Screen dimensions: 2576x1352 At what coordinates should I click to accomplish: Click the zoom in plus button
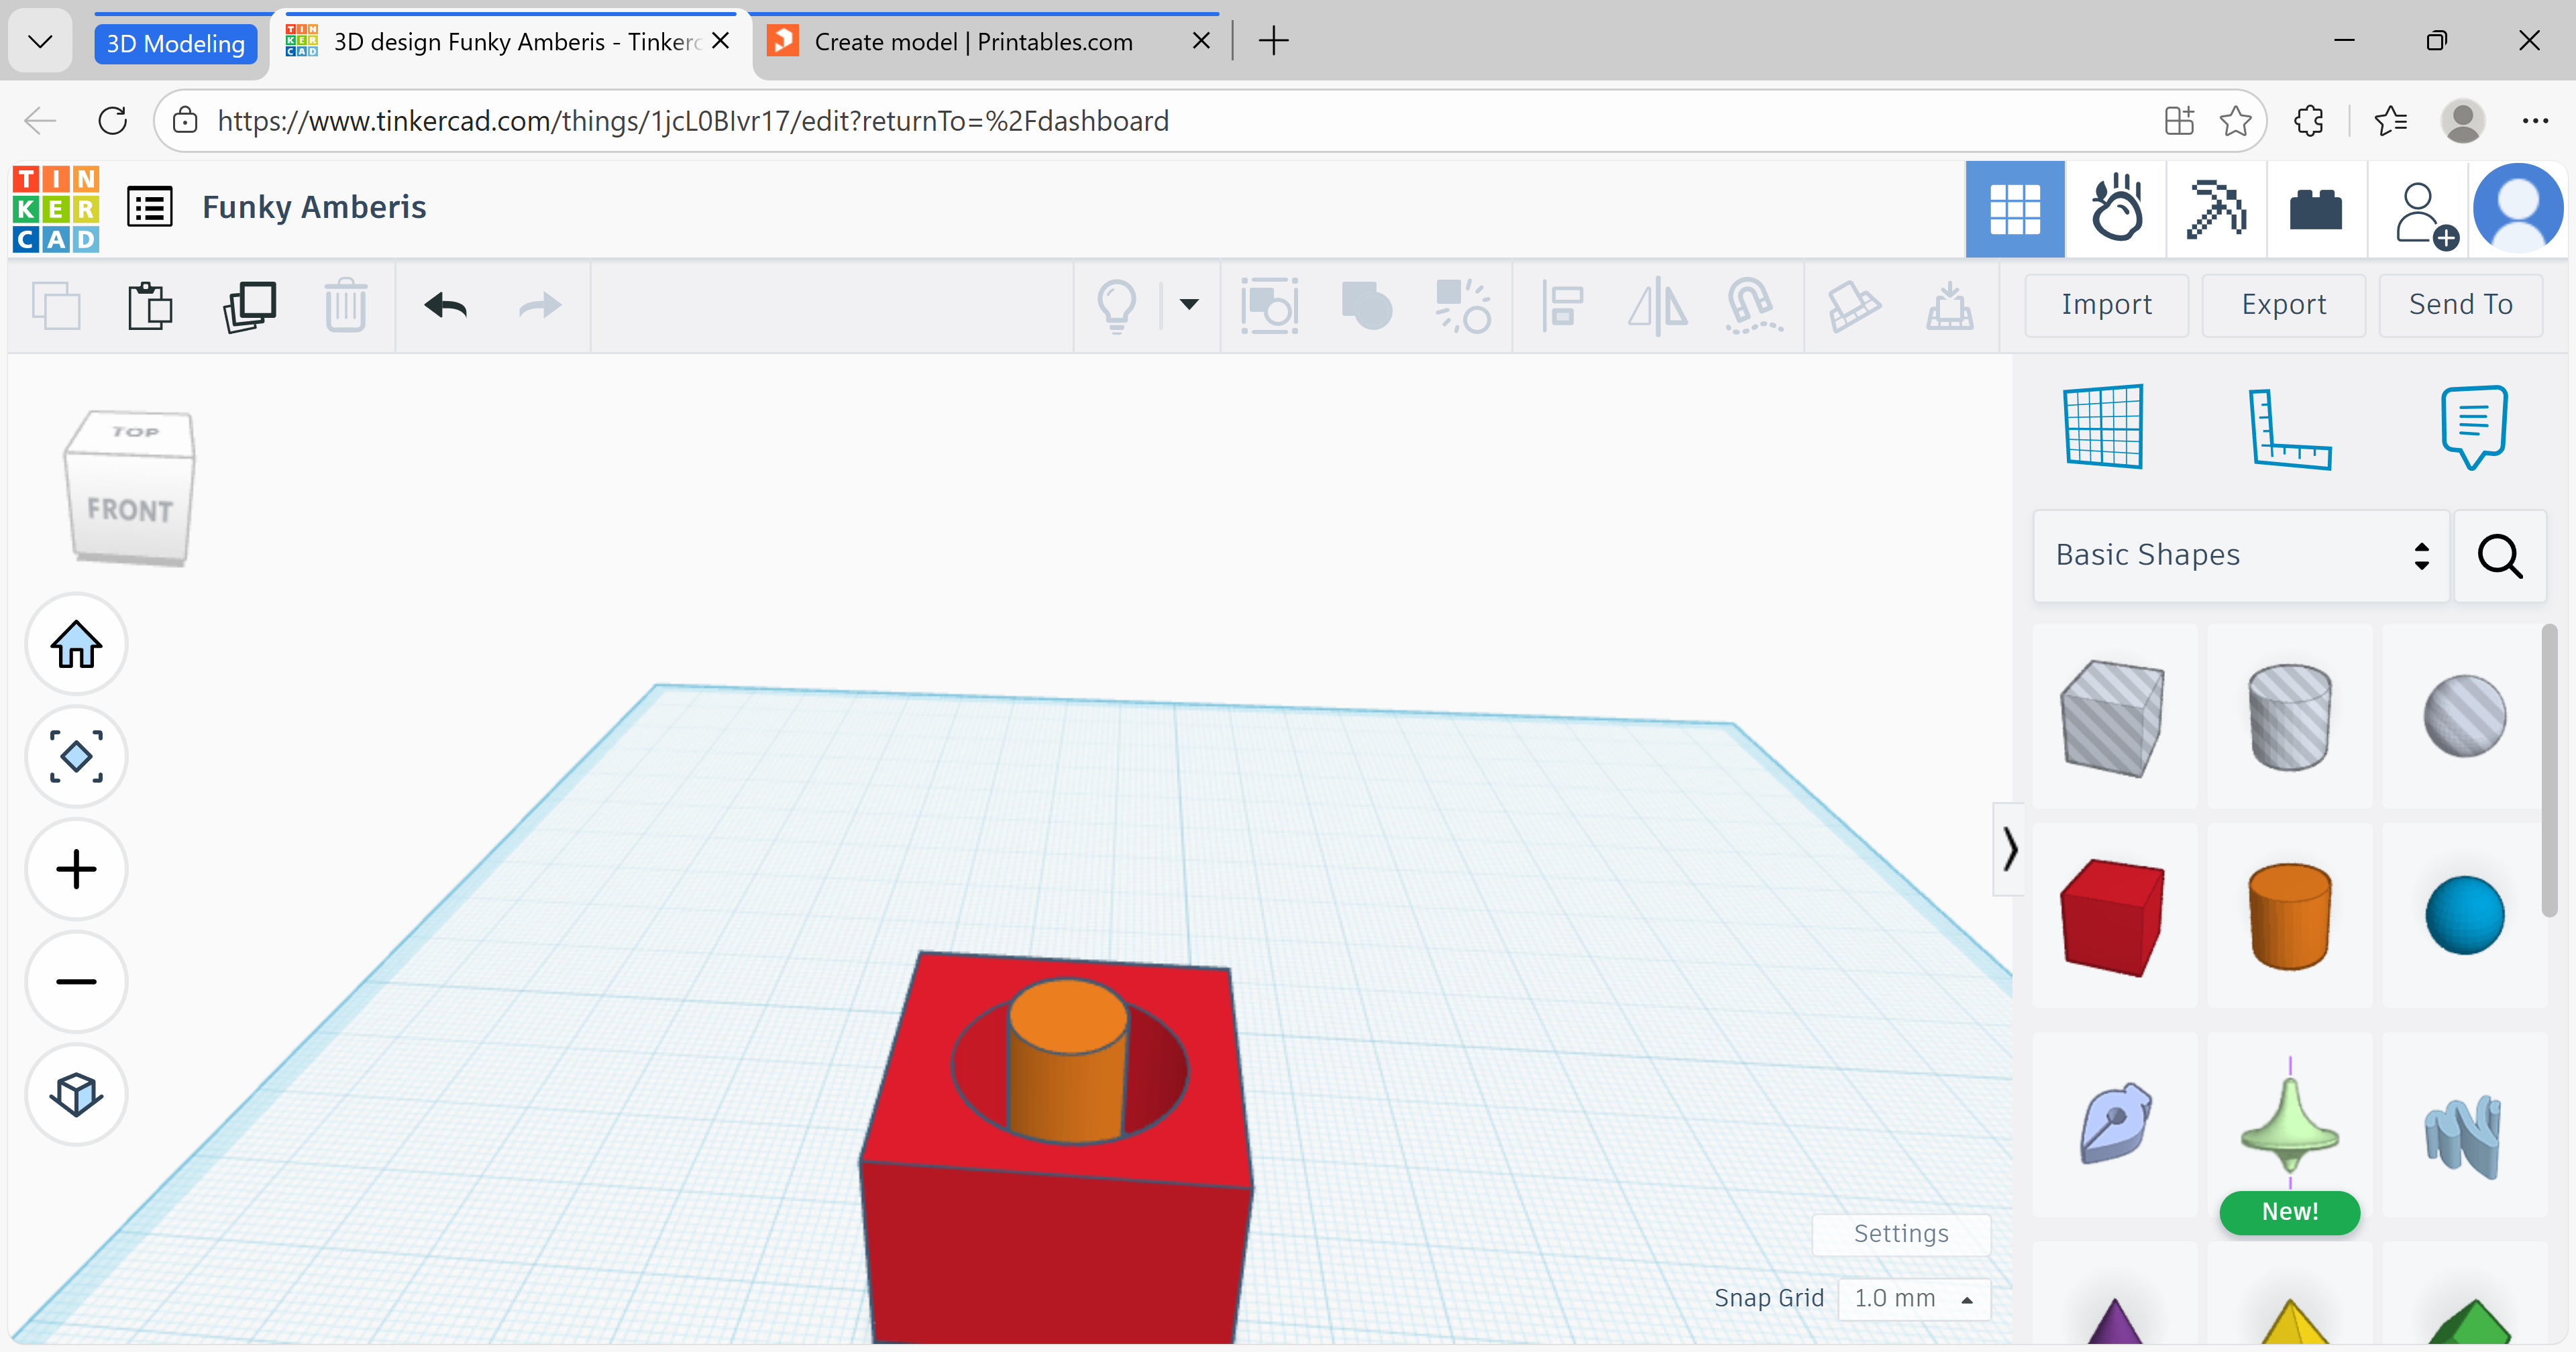(x=76, y=869)
